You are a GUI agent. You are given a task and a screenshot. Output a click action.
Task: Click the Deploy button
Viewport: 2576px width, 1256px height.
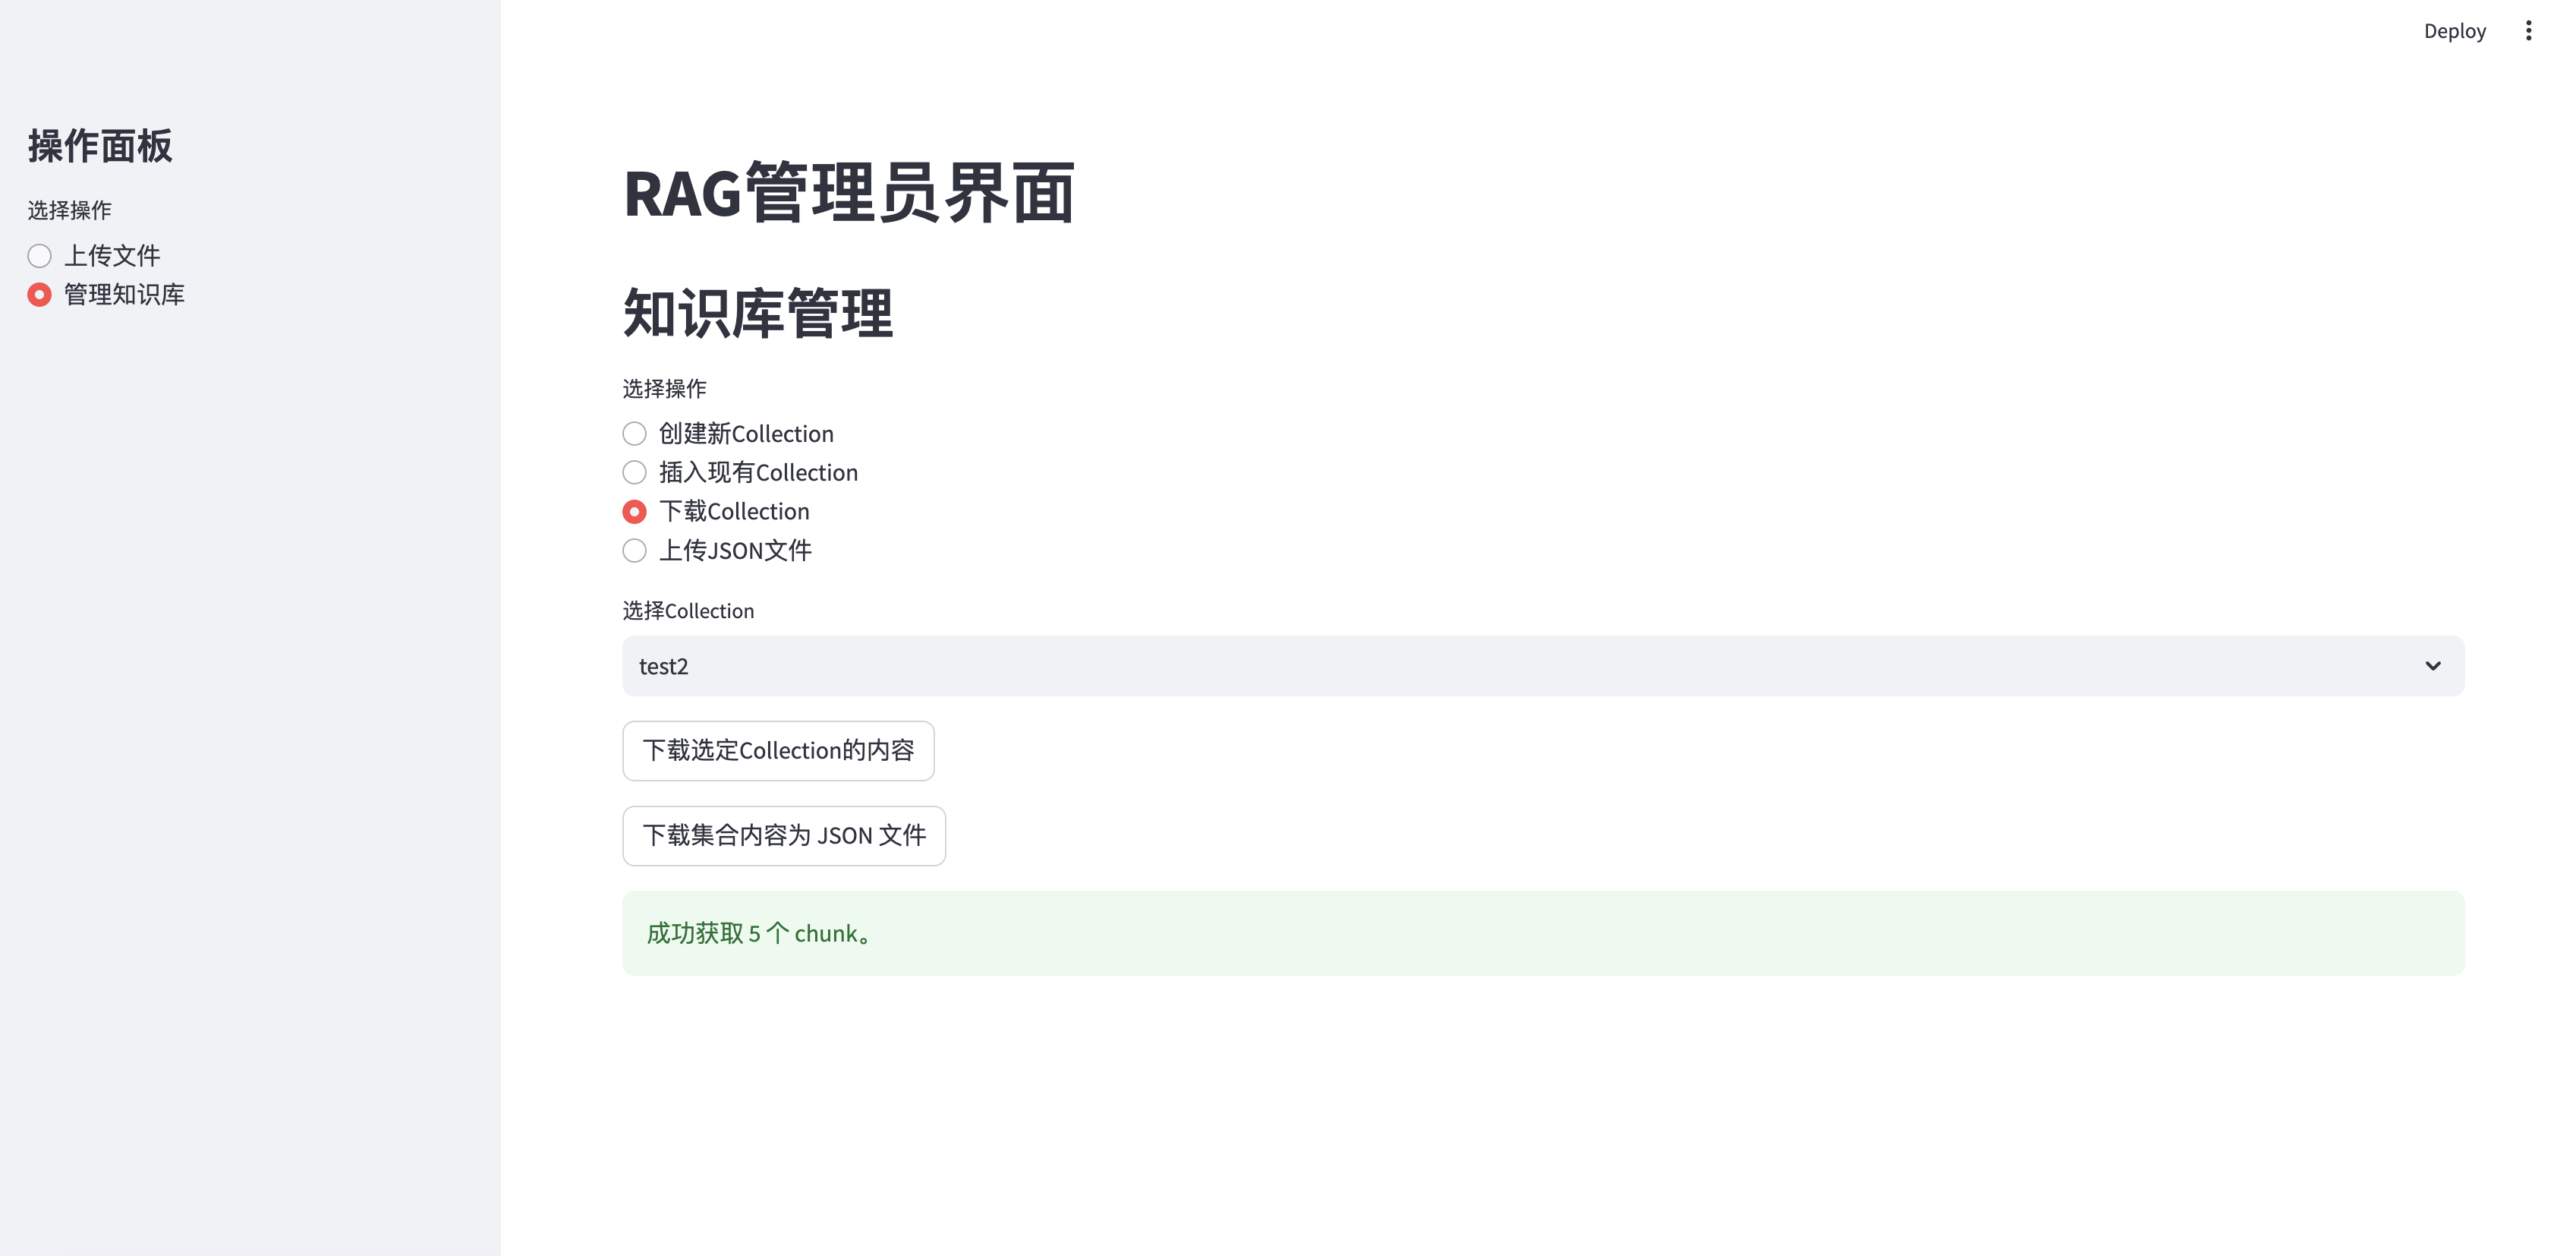(2454, 31)
